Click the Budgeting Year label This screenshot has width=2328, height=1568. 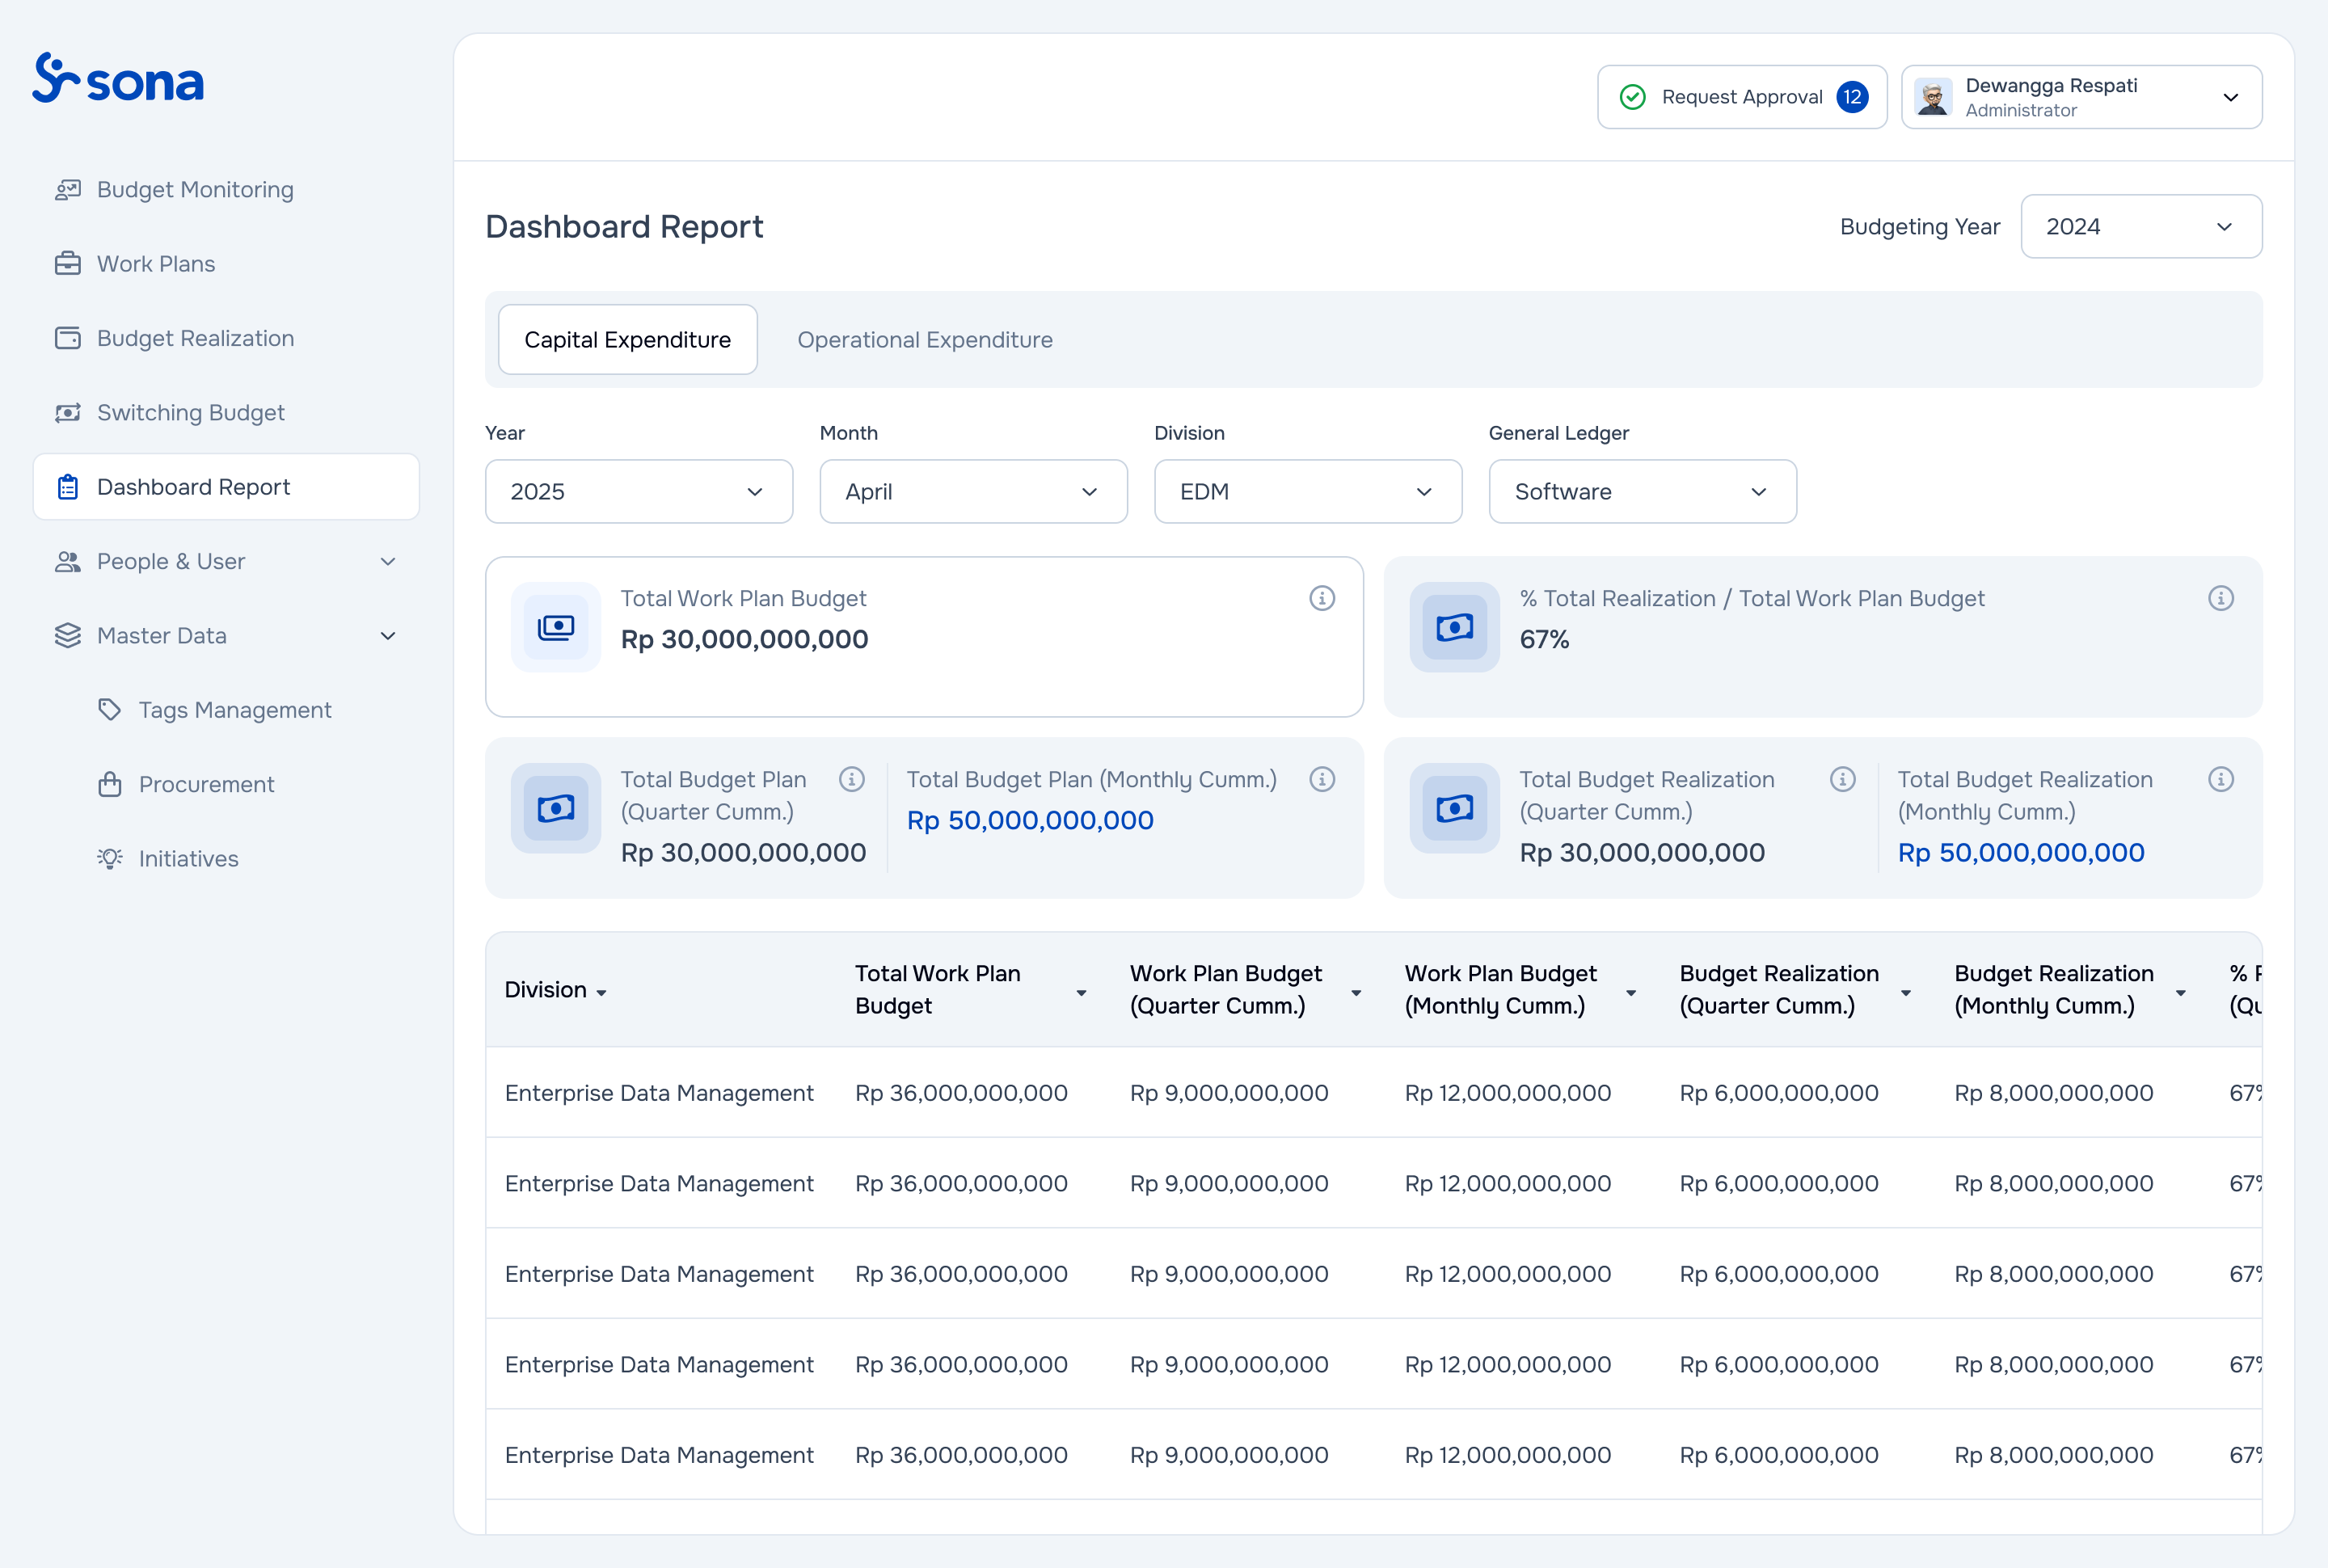point(1920,227)
